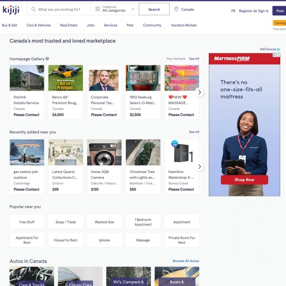Open the Starlink Installs/Service listing

click(x=27, y=92)
